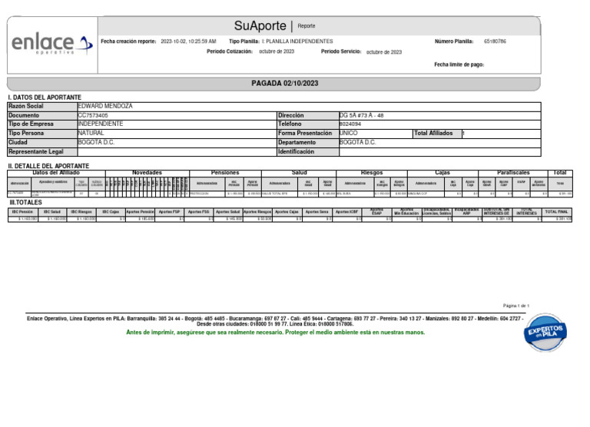Click the Aportes Salud totals header

point(228,212)
